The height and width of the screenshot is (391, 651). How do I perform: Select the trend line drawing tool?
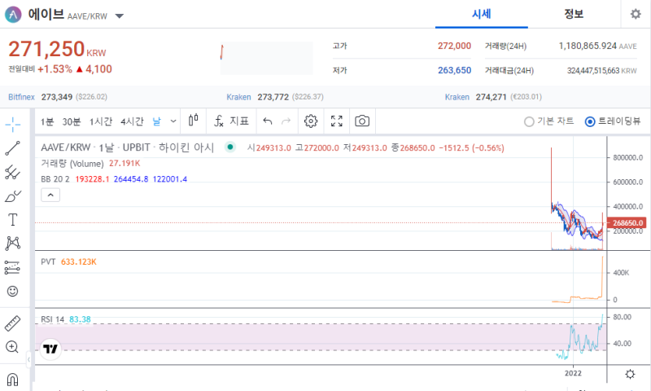pyautogui.click(x=12, y=148)
